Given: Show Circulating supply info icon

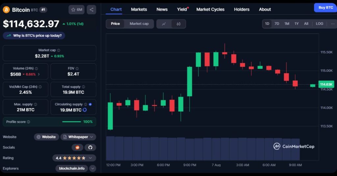Looking at the screenshot, I should point(86,104).
